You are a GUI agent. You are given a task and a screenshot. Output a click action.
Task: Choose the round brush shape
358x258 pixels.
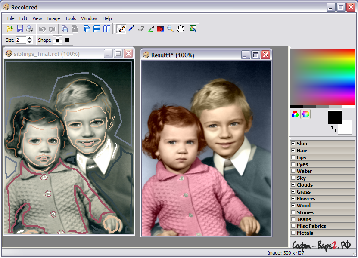click(58, 40)
